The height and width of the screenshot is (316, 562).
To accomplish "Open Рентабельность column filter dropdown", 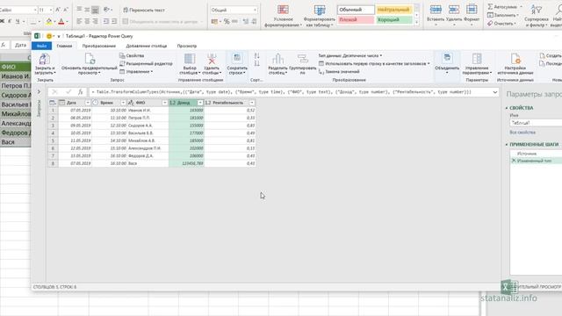I will [252, 103].
